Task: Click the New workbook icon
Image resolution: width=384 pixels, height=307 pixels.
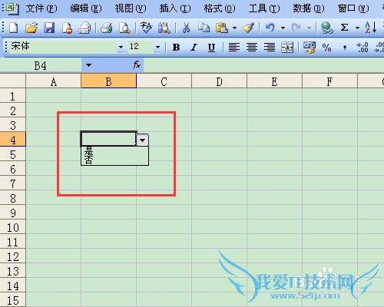Action: (14, 28)
